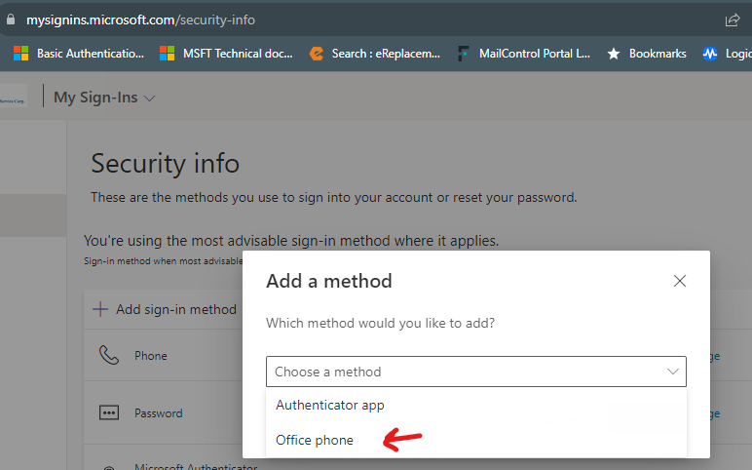The height and width of the screenshot is (470, 752).
Task: Click the mysignins.microsoft.com URL field
Action: (x=140, y=20)
